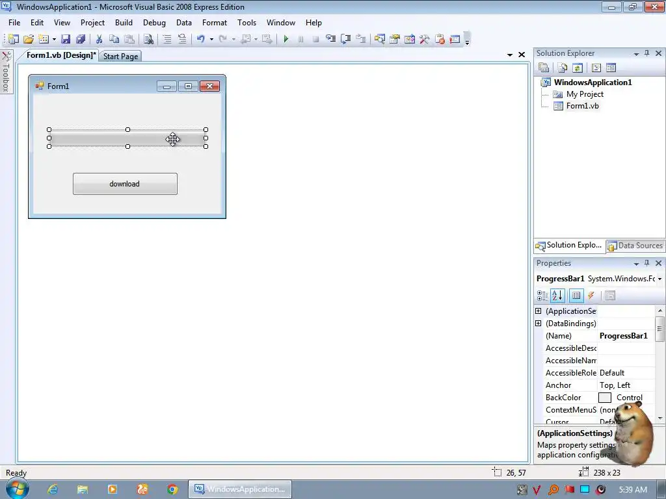Open the Add New Item dropdown arrow

54,40
